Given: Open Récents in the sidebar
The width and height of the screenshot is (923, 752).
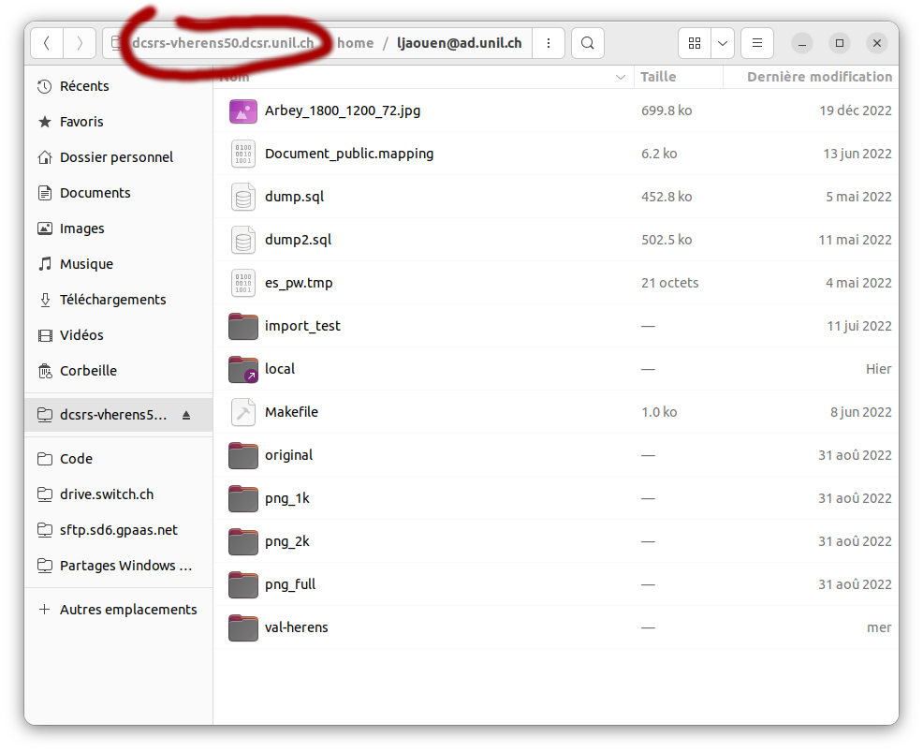Looking at the screenshot, I should point(84,86).
